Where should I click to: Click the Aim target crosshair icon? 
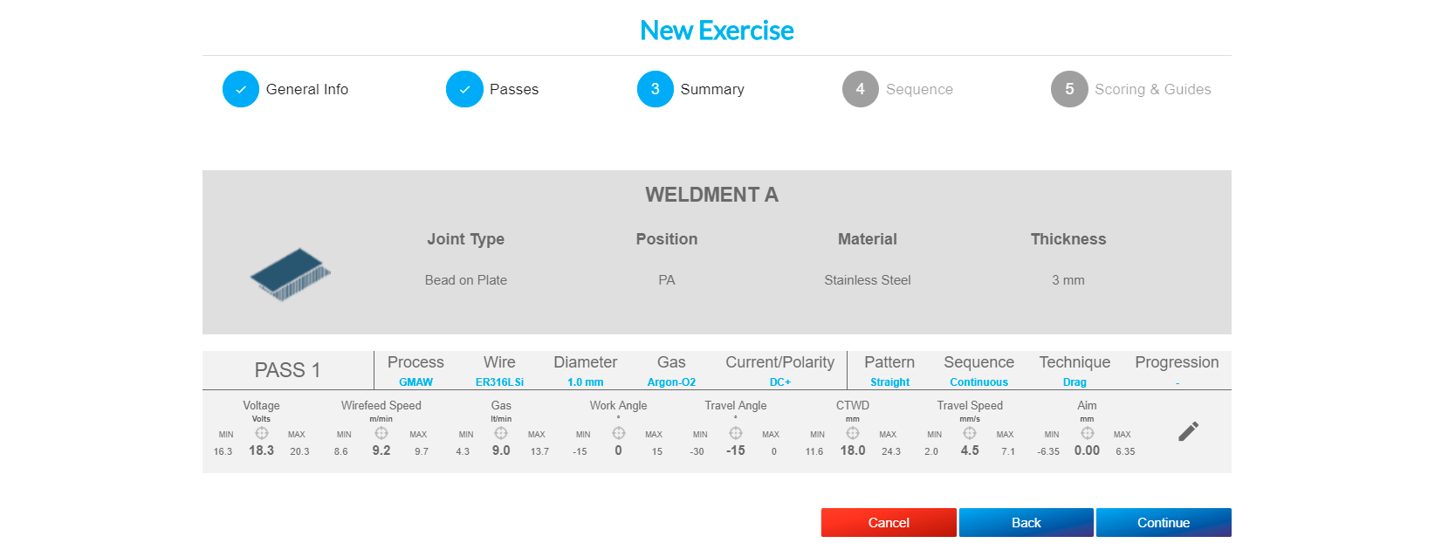point(1088,433)
